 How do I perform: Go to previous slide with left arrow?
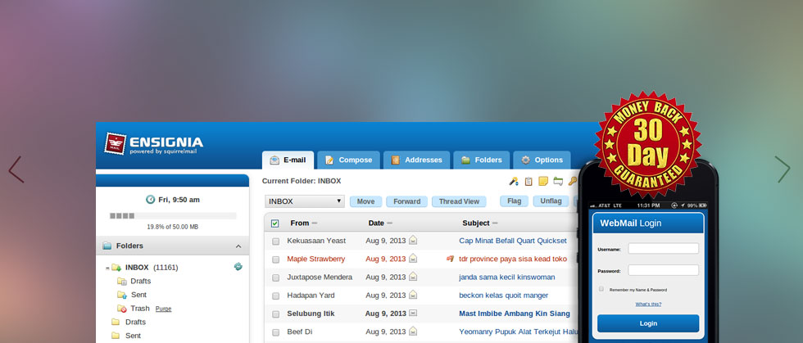[16, 169]
